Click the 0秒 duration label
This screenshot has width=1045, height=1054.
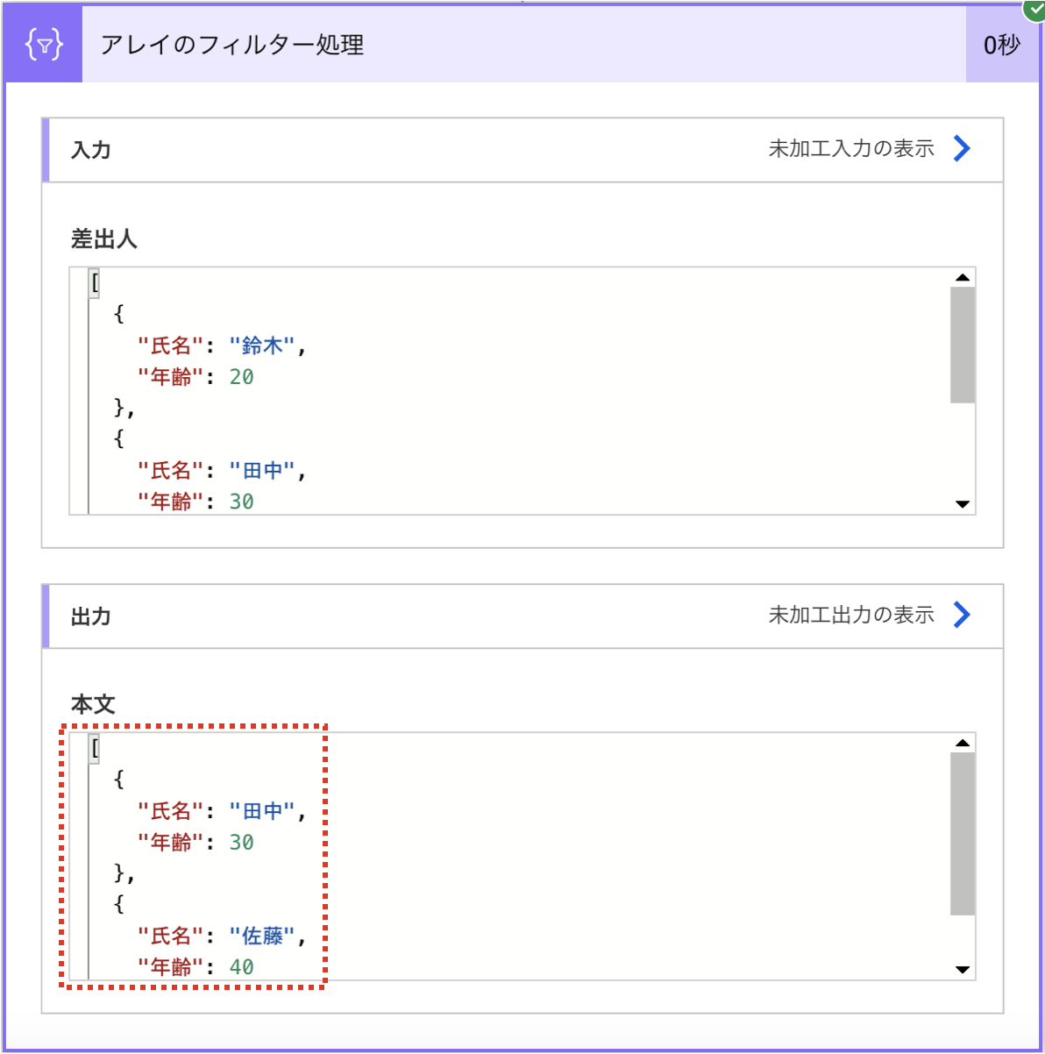(x=1002, y=45)
